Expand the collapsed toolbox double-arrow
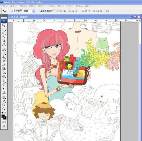The width and height of the screenshot is (142, 141). click(2, 16)
